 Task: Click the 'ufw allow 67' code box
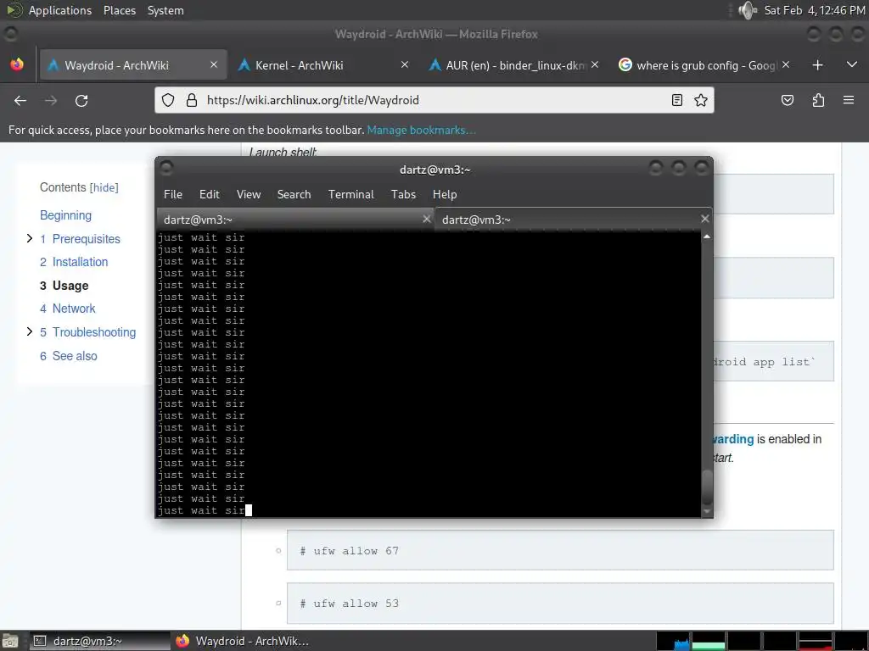[560, 550]
